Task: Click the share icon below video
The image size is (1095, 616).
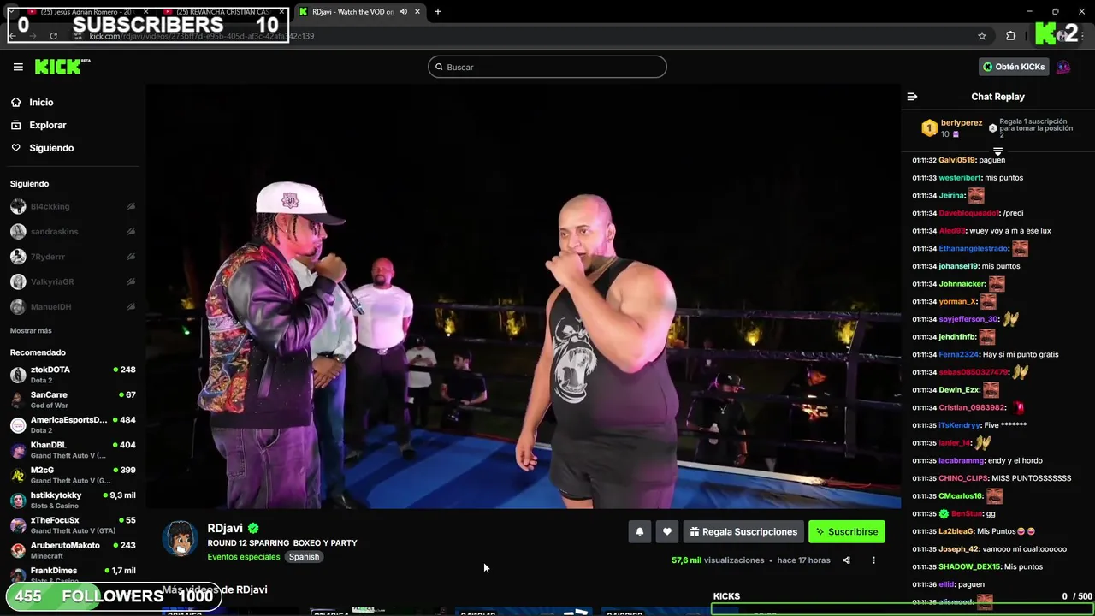Action: 846,560
